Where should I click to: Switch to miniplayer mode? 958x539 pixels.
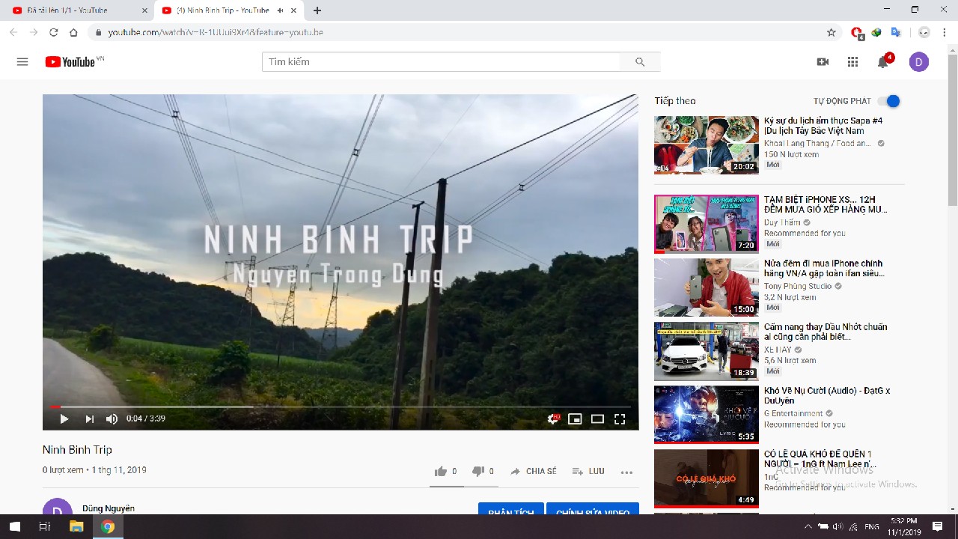coord(575,419)
